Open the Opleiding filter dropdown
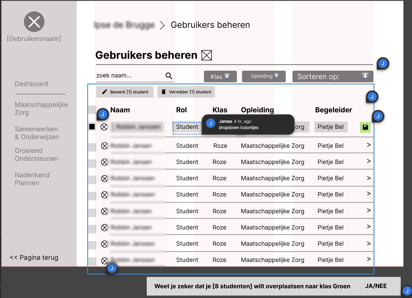The height and width of the screenshot is (298, 412). pos(263,76)
